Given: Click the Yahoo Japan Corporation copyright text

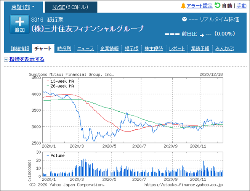Looking at the screenshot, I should point(67,185).
